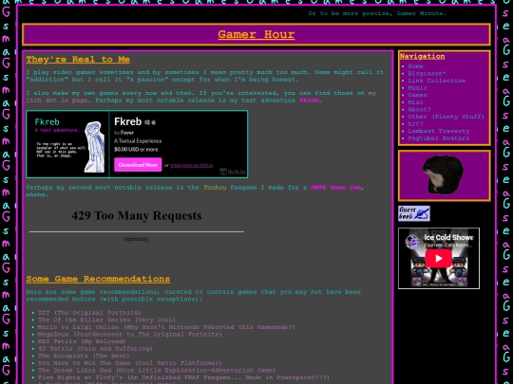Open 4D Tetris (Pain and Suffering) link

95,348
